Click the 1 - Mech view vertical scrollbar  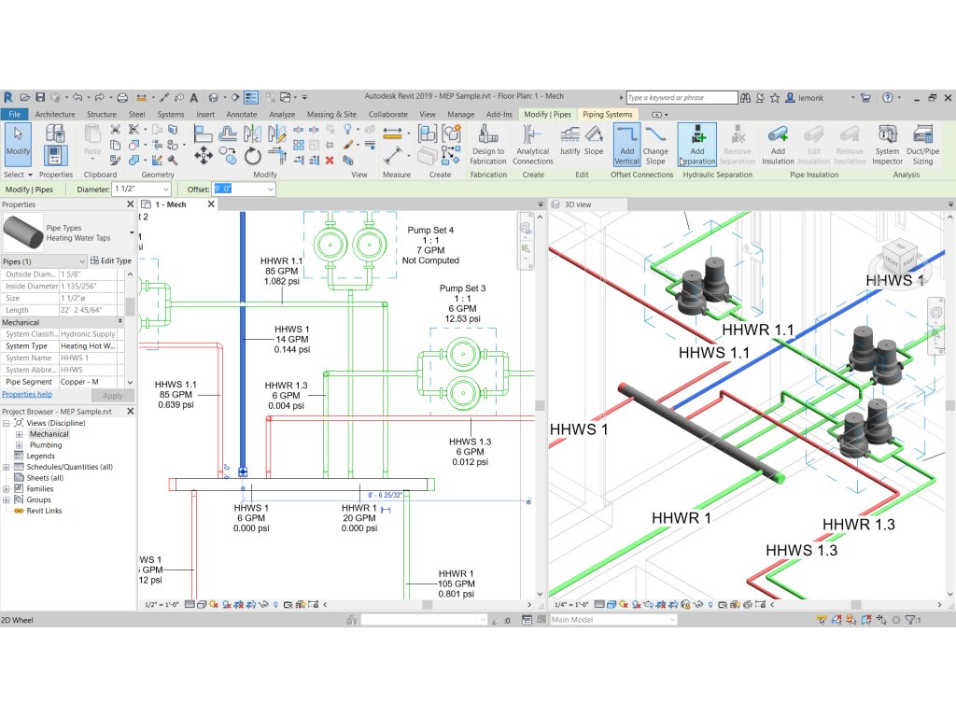click(540, 405)
